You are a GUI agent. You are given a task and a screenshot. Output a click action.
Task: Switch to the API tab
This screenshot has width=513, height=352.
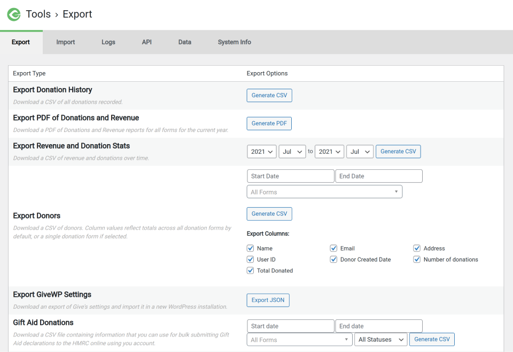tap(146, 42)
